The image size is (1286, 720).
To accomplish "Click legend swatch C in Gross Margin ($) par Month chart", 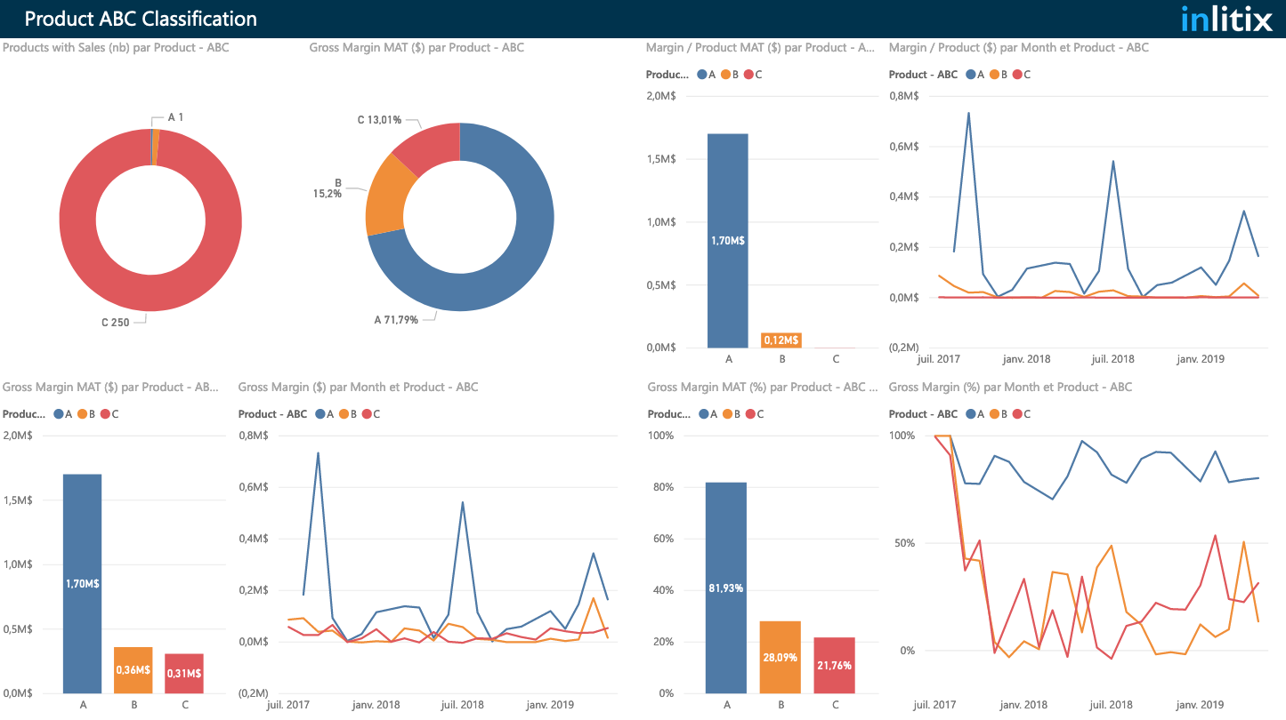I will (x=365, y=414).
